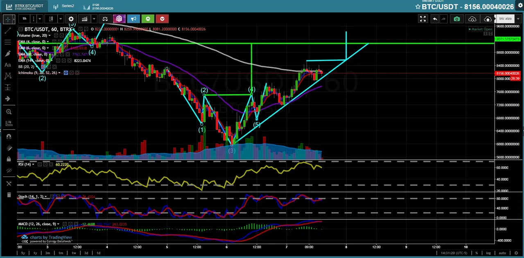Select the 1w range button
Screen dimensions: 524x258
point(74,253)
